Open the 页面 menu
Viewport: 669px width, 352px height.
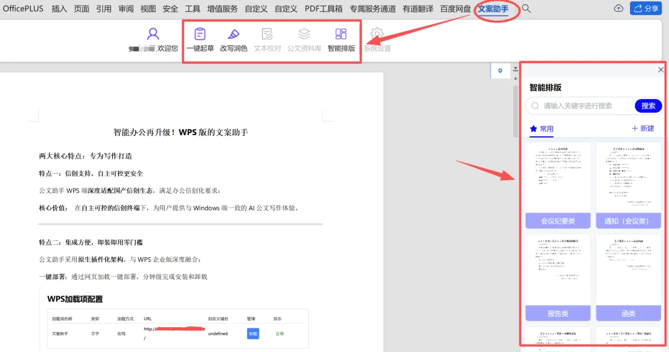pos(82,9)
